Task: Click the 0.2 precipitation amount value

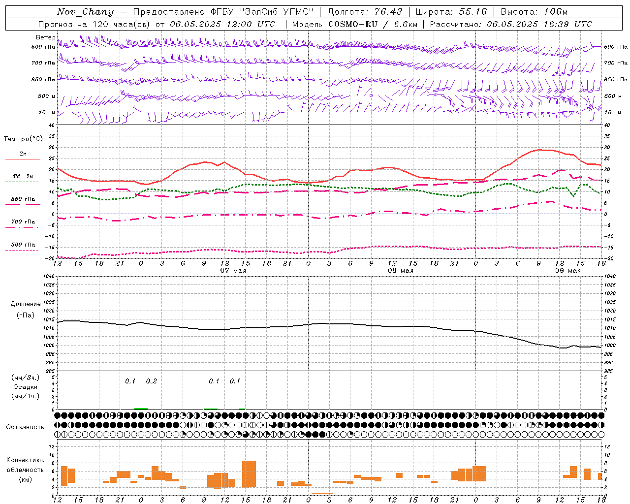Action: pos(152,381)
